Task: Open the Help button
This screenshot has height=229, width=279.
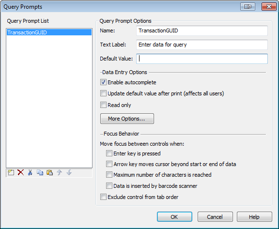Action: [x=254, y=217]
